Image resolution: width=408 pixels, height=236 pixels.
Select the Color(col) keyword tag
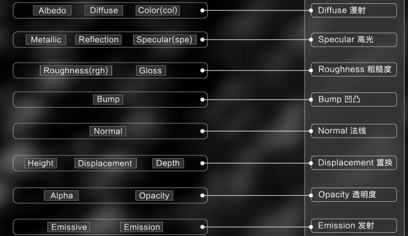(x=158, y=10)
